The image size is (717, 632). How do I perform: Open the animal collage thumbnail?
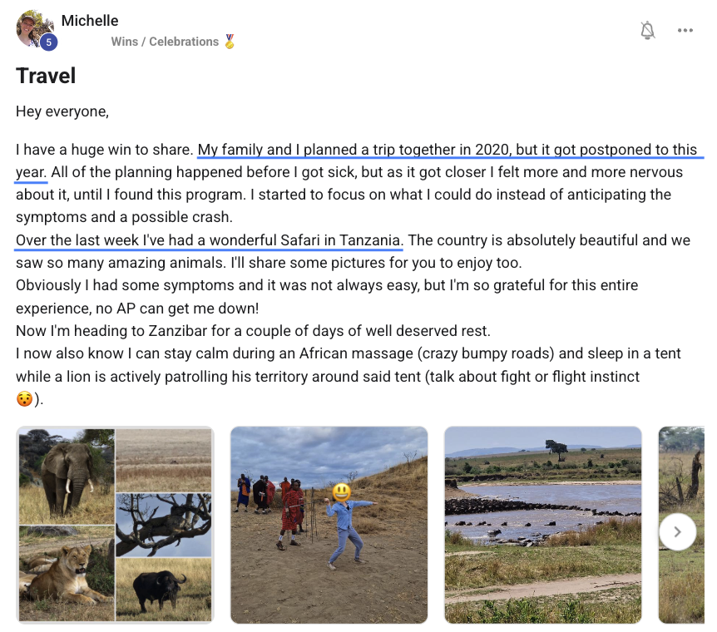coord(115,525)
